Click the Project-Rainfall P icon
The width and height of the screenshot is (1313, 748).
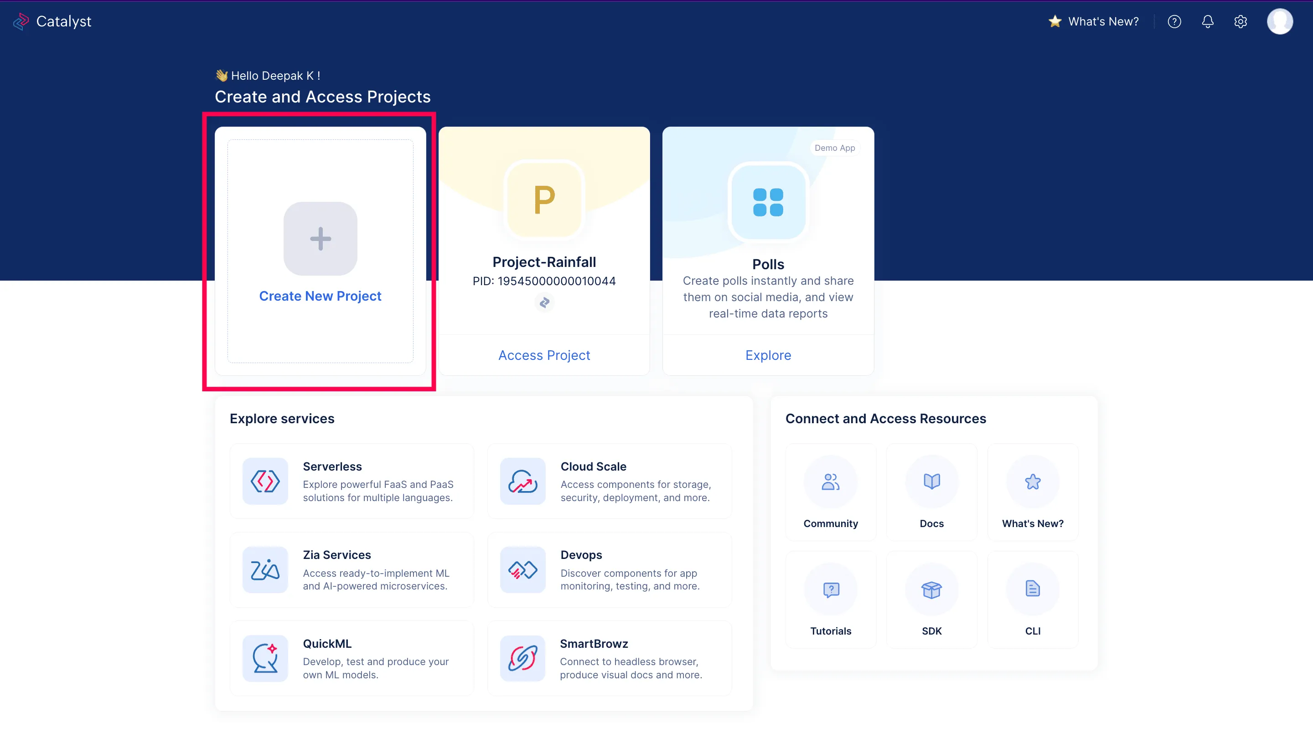coord(544,200)
